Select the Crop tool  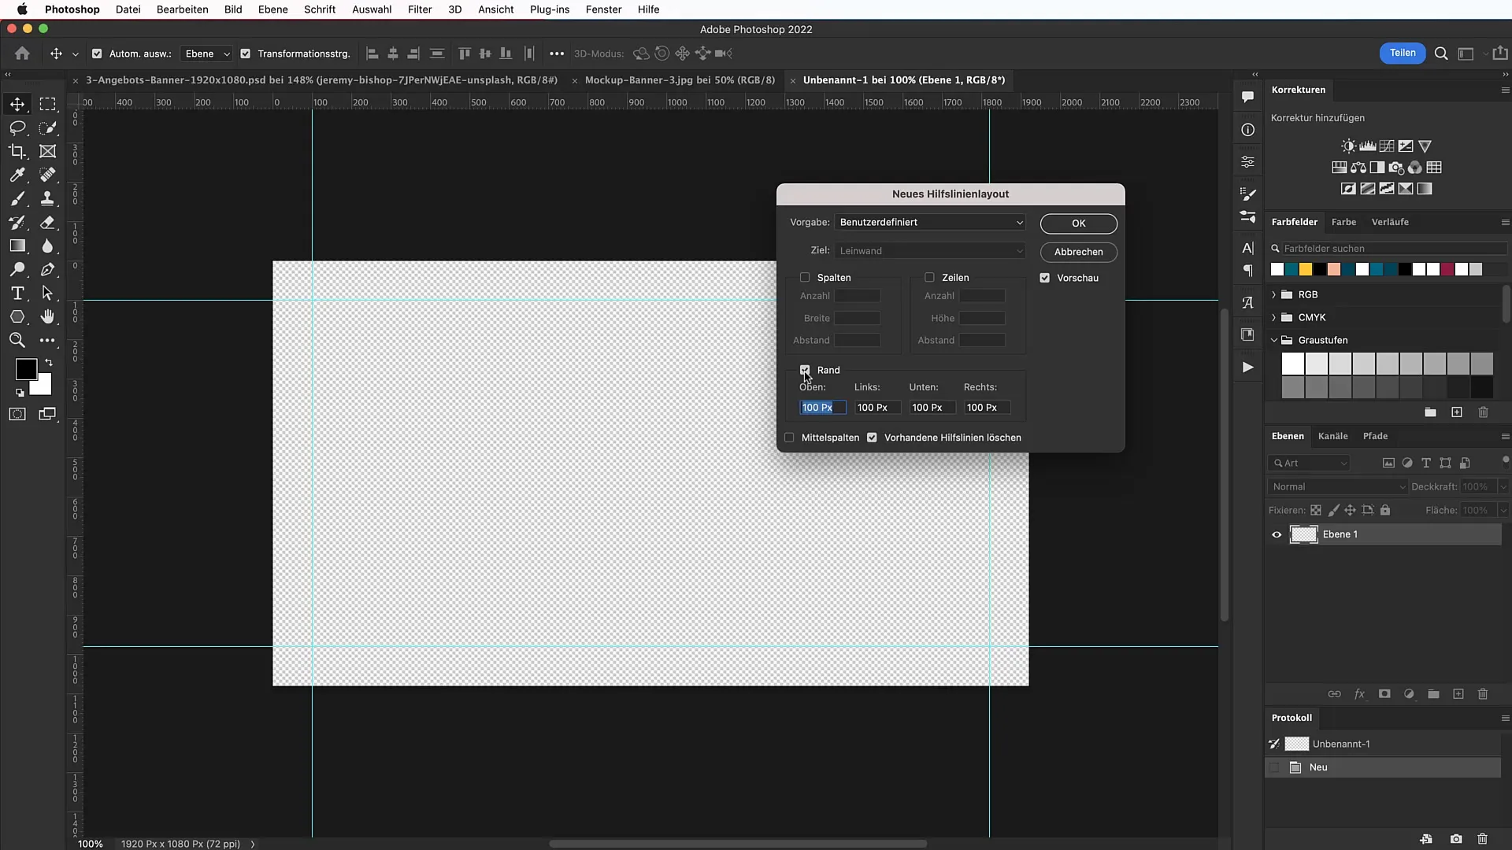tap(17, 151)
